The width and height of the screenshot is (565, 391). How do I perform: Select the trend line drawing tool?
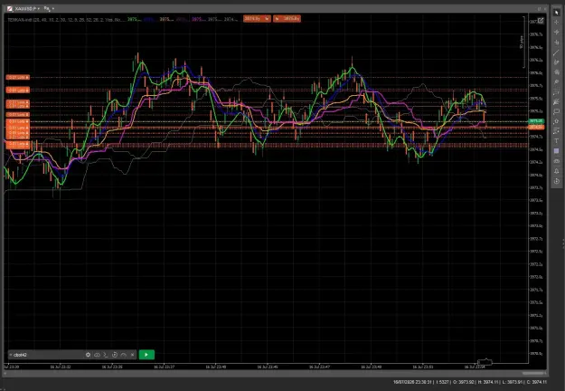tap(556, 52)
